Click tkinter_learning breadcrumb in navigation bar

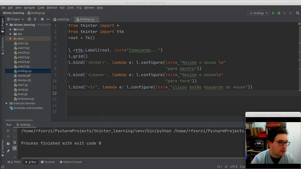click(13, 13)
